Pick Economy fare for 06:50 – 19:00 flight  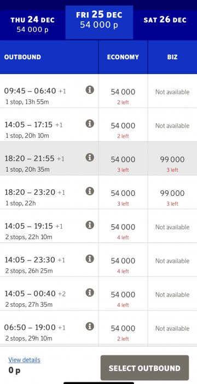click(x=123, y=327)
